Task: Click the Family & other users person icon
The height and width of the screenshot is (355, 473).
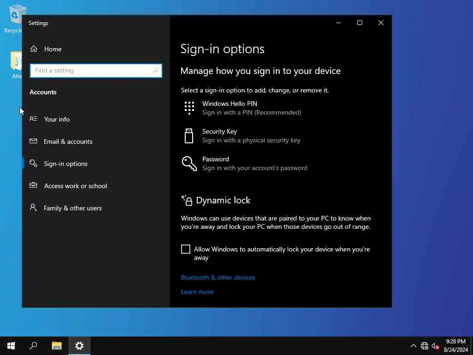Action: (x=33, y=208)
